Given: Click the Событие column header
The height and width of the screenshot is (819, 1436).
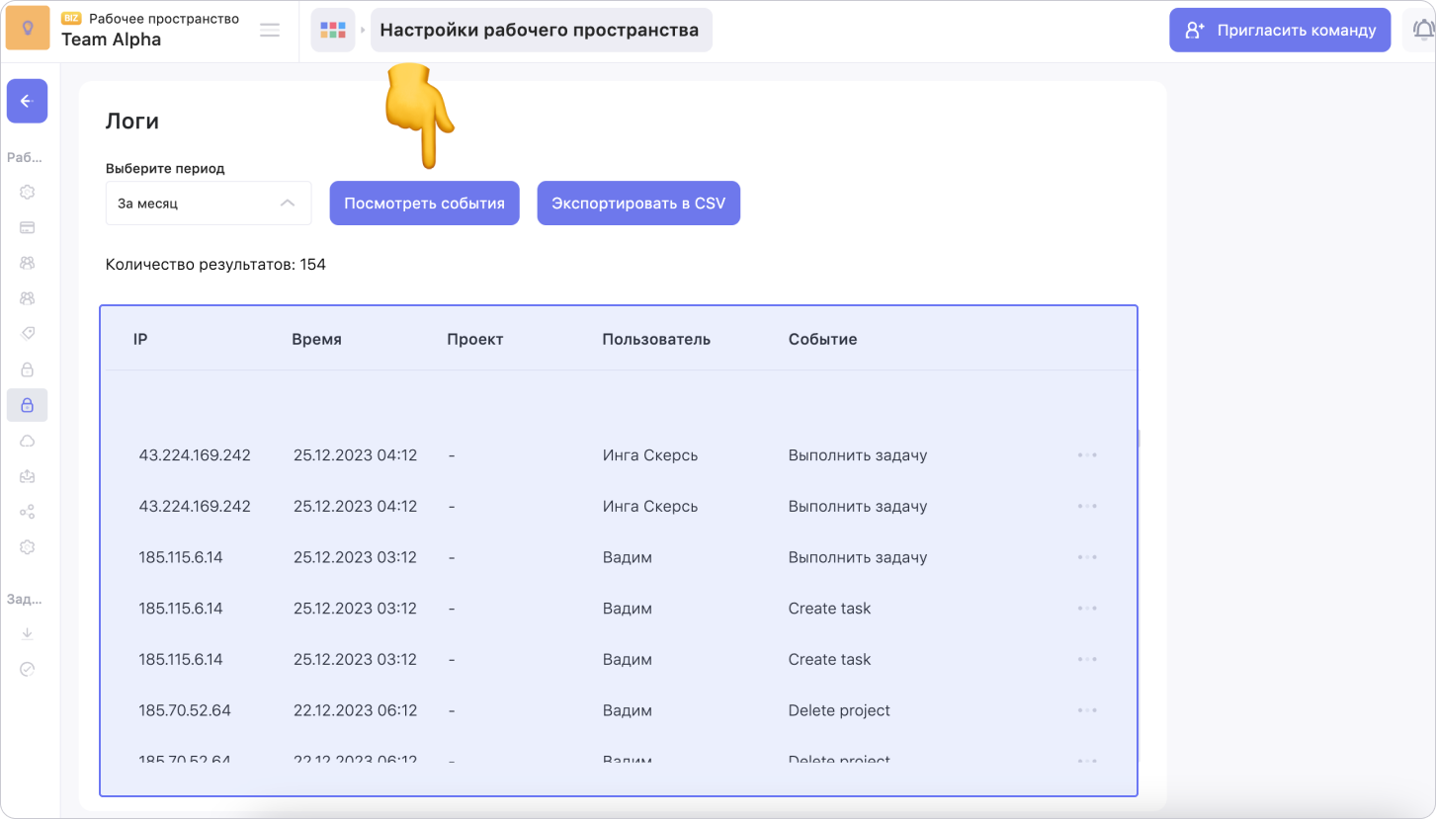Looking at the screenshot, I should coord(822,339).
